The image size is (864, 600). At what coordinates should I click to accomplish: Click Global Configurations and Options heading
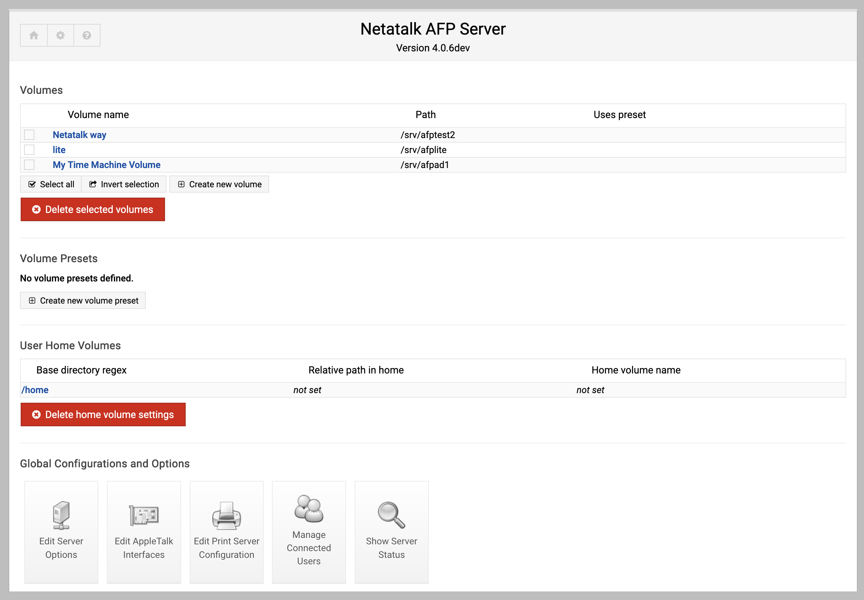(105, 463)
